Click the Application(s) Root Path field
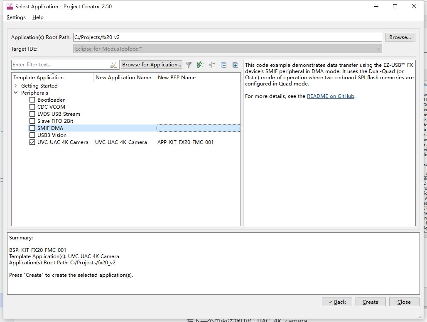The image size is (427, 322). 227,37
